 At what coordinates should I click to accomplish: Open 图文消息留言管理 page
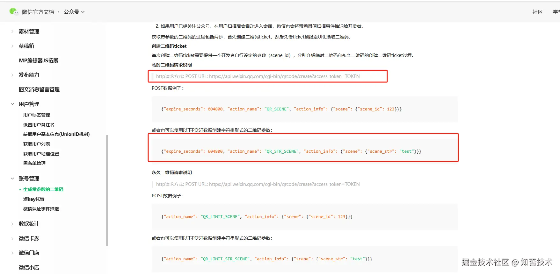tap(39, 89)
